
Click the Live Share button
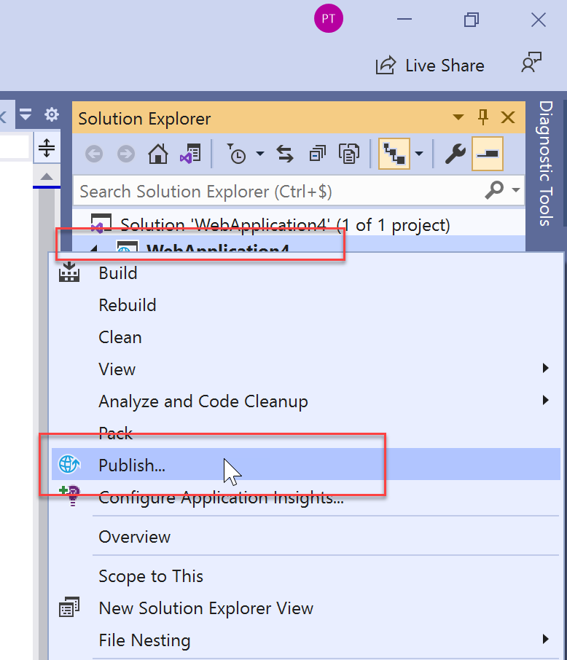pyautogui.click(x=430, y=66)
